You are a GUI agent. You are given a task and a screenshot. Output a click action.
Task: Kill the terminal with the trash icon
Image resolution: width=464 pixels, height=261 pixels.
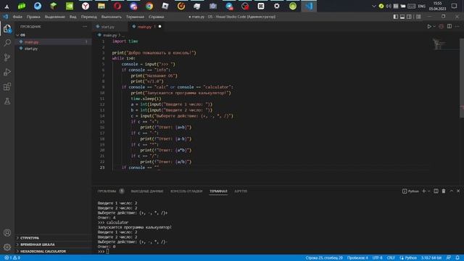[444, 191]
